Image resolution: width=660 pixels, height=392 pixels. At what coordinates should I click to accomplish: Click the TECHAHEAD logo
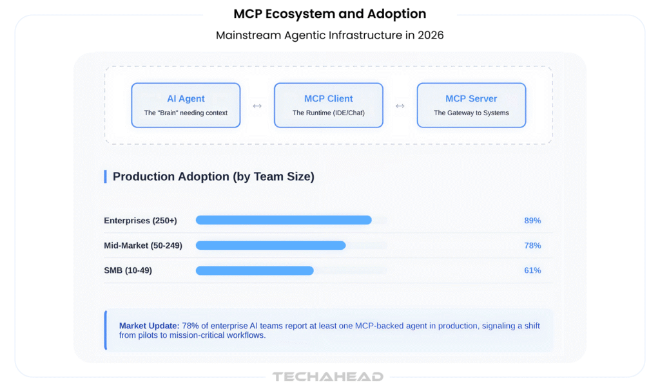pos(328,377)
